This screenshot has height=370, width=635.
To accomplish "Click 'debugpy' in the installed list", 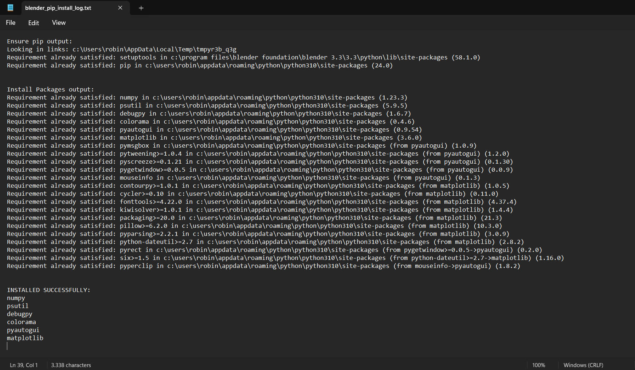I will [20, 314].
